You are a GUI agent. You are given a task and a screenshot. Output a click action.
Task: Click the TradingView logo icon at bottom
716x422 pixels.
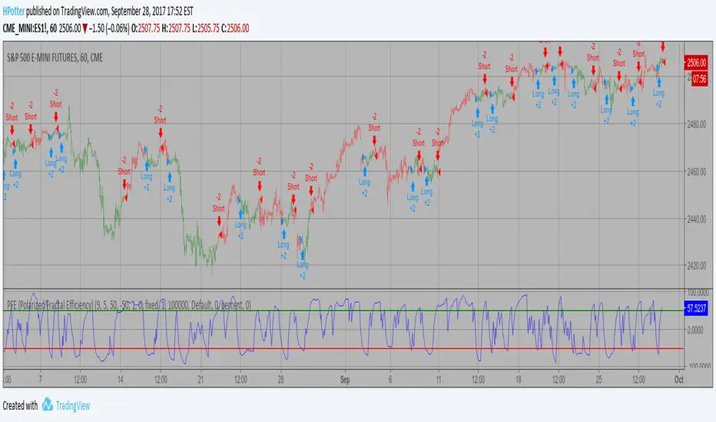[47, 404]
